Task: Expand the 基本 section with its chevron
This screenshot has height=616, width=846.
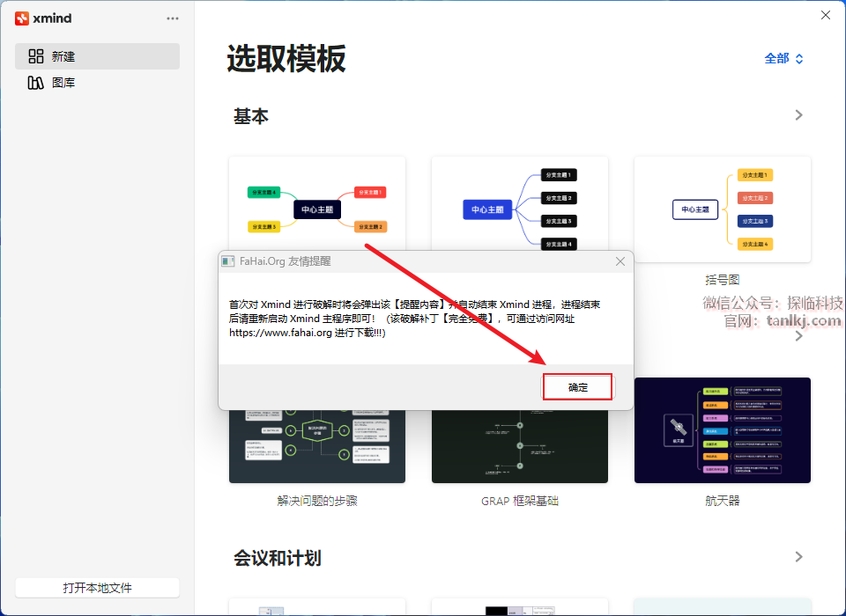Action: tap(798, 115)
